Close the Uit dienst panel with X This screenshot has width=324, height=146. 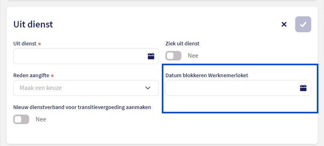coord(284,25)
